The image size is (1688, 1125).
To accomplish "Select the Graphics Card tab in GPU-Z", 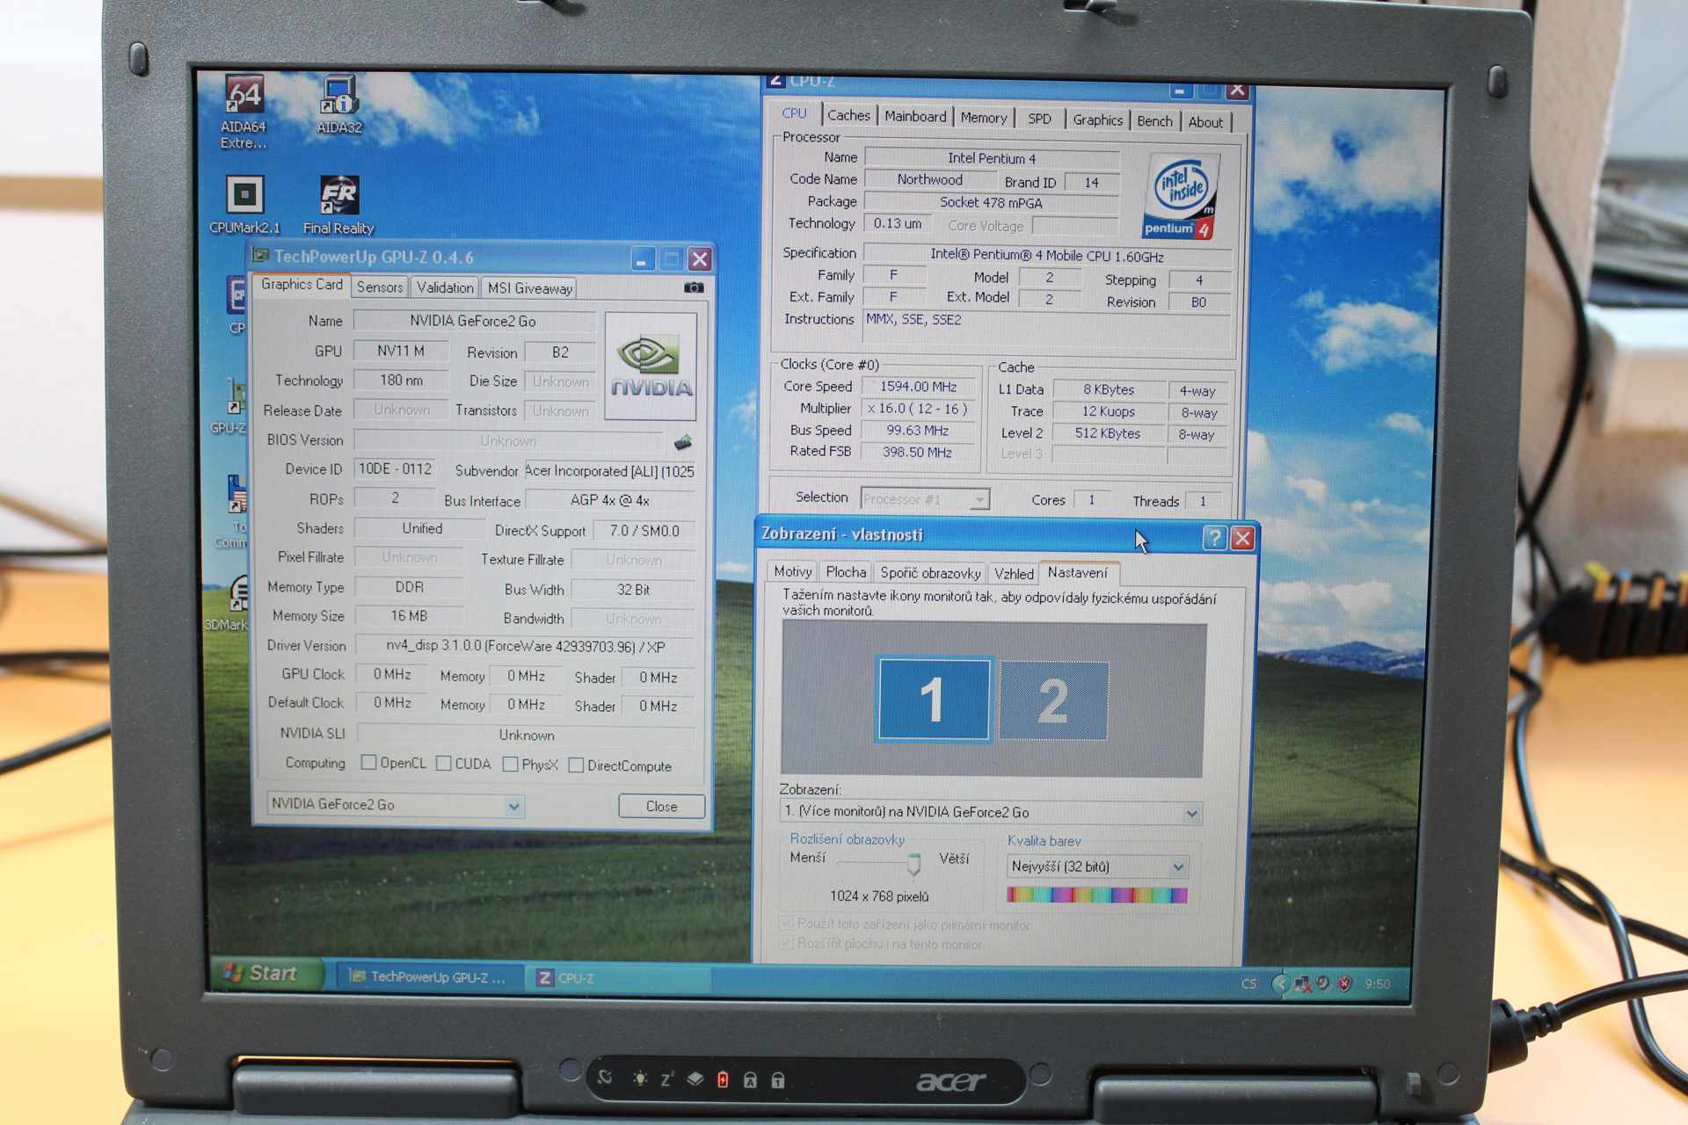I will pyautogui.click(x=302, y=285).
